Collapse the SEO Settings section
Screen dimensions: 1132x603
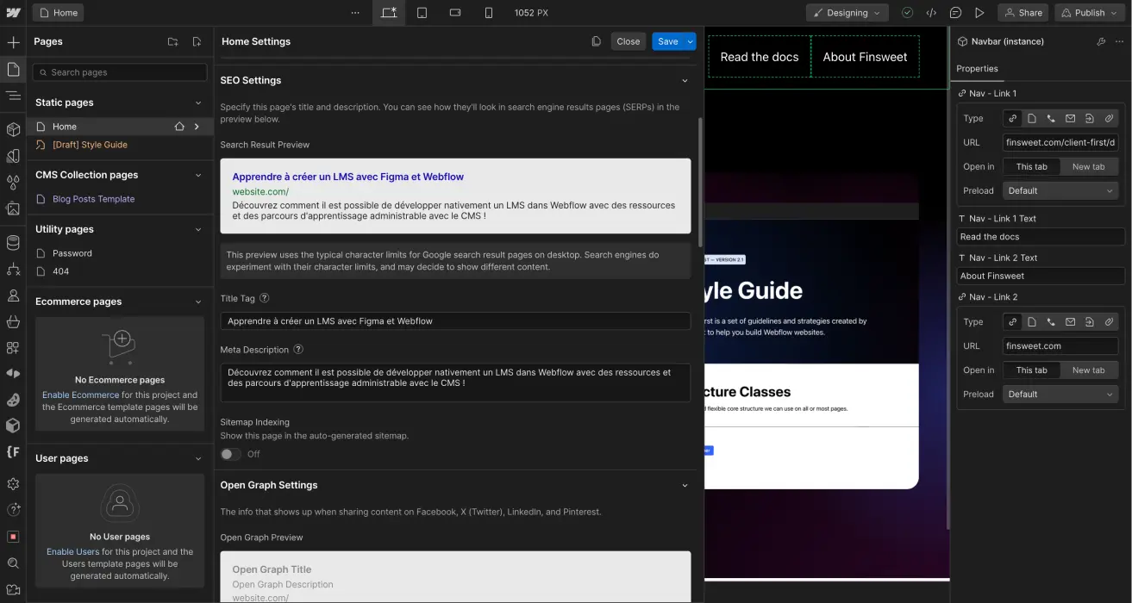click(x=685, y=80)
